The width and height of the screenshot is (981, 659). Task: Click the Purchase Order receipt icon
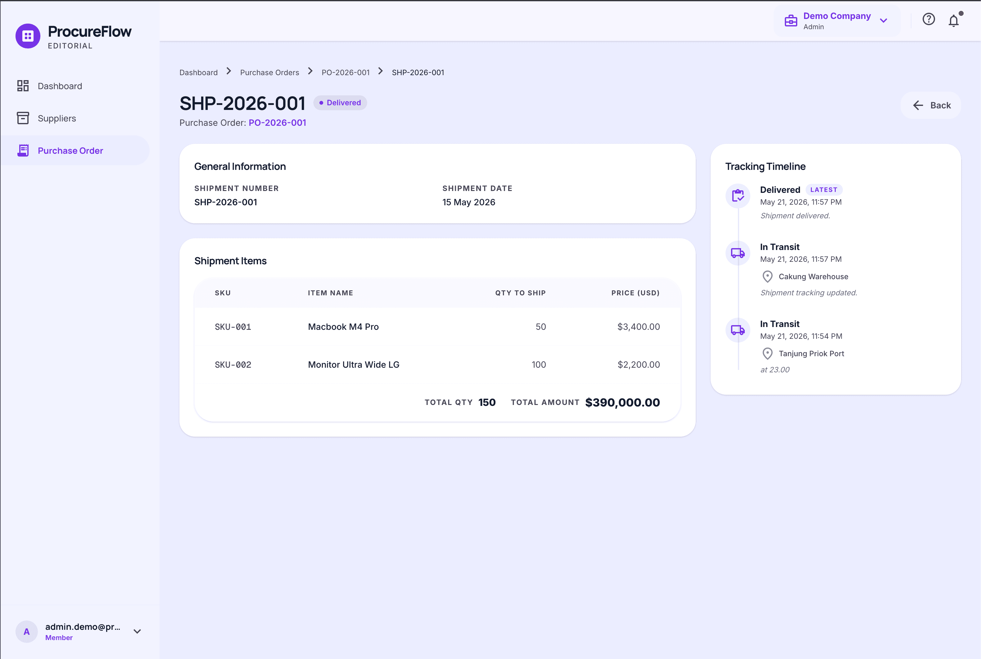click(x=23, y=150)
